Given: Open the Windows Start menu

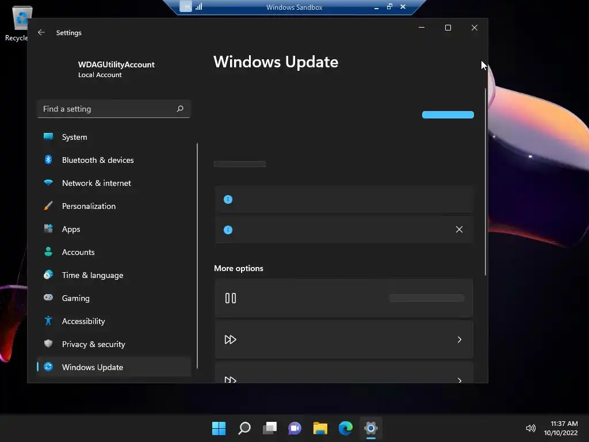Looking at the screenshot, I should point(219,428).
